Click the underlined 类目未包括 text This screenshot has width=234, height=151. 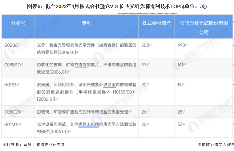[89, 125]
